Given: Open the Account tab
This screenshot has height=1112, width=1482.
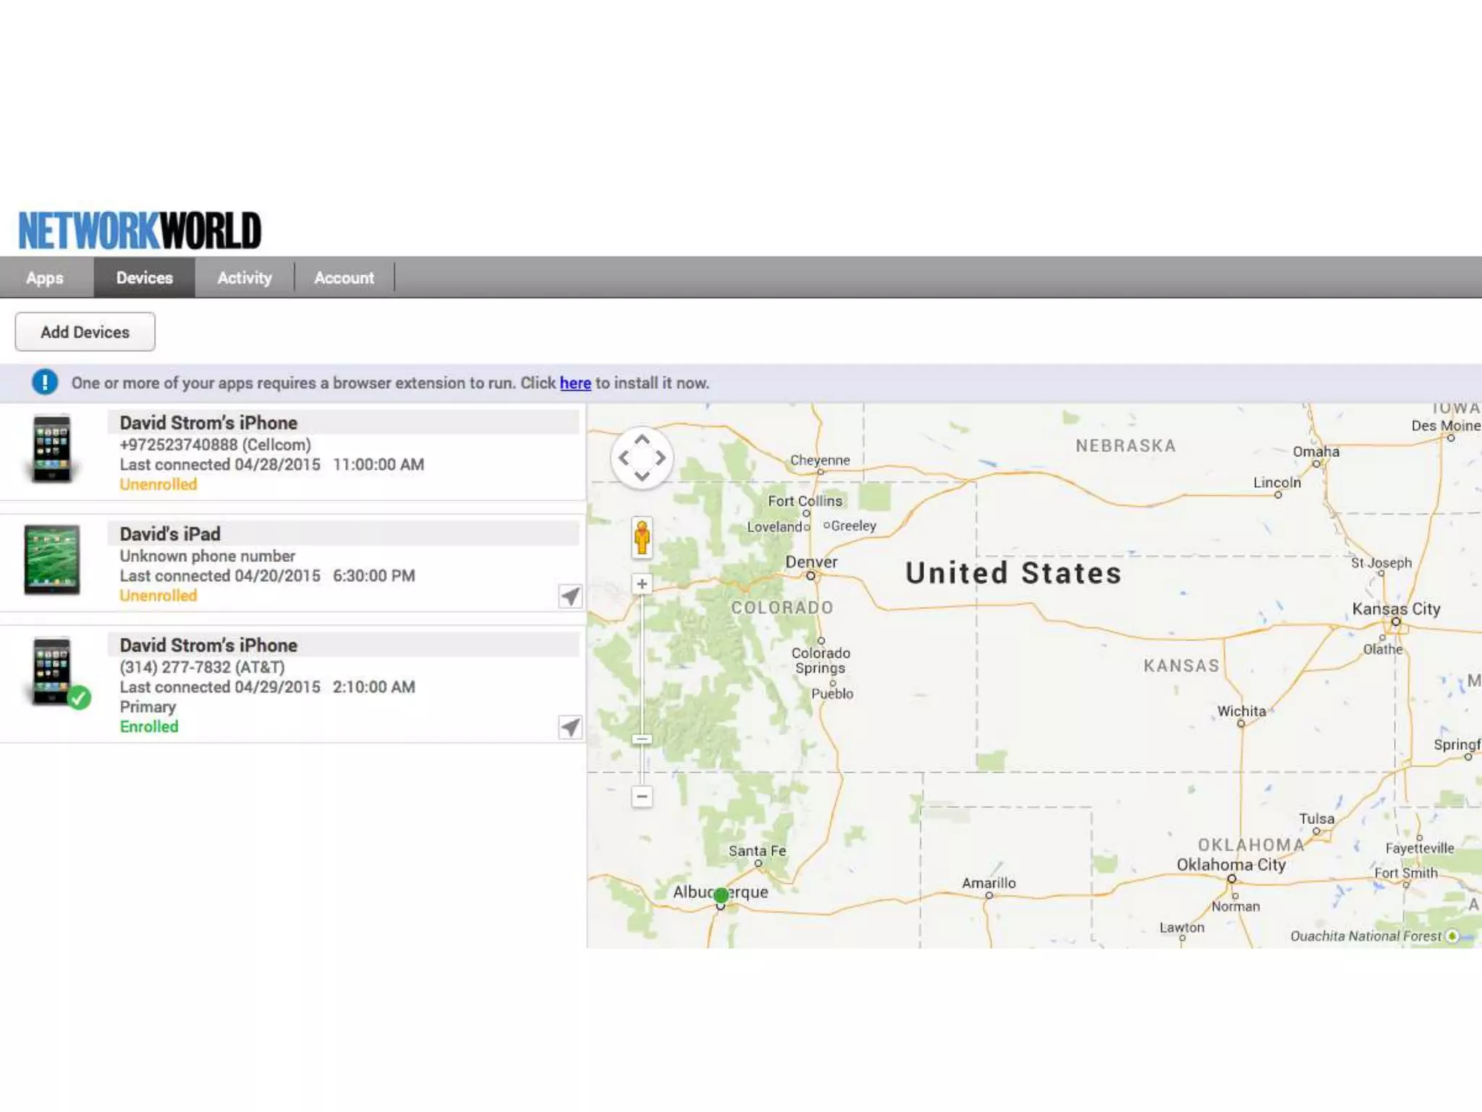Looking at the screenshot, I should [344, 278].
